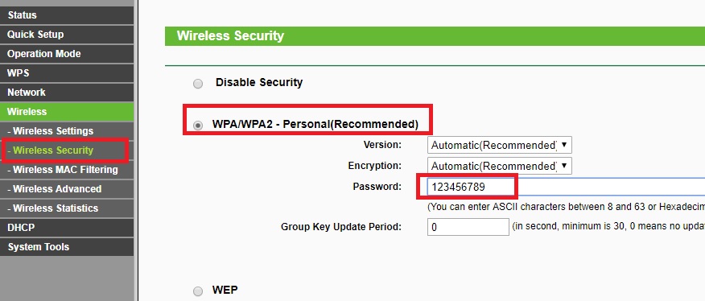This screenshot has width=705, height=301.
Task: Select Wireless Security submenu item
Action: (67, 150)
